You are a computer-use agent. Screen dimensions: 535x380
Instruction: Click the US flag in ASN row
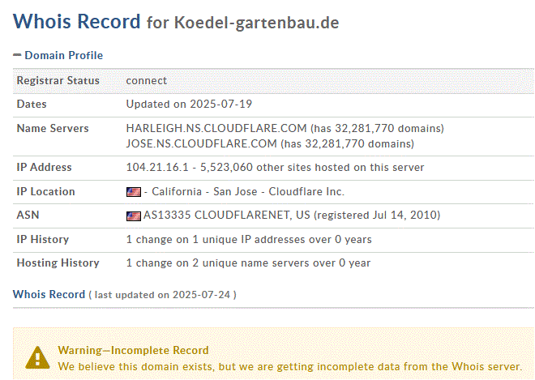click(x=133, y=216)
